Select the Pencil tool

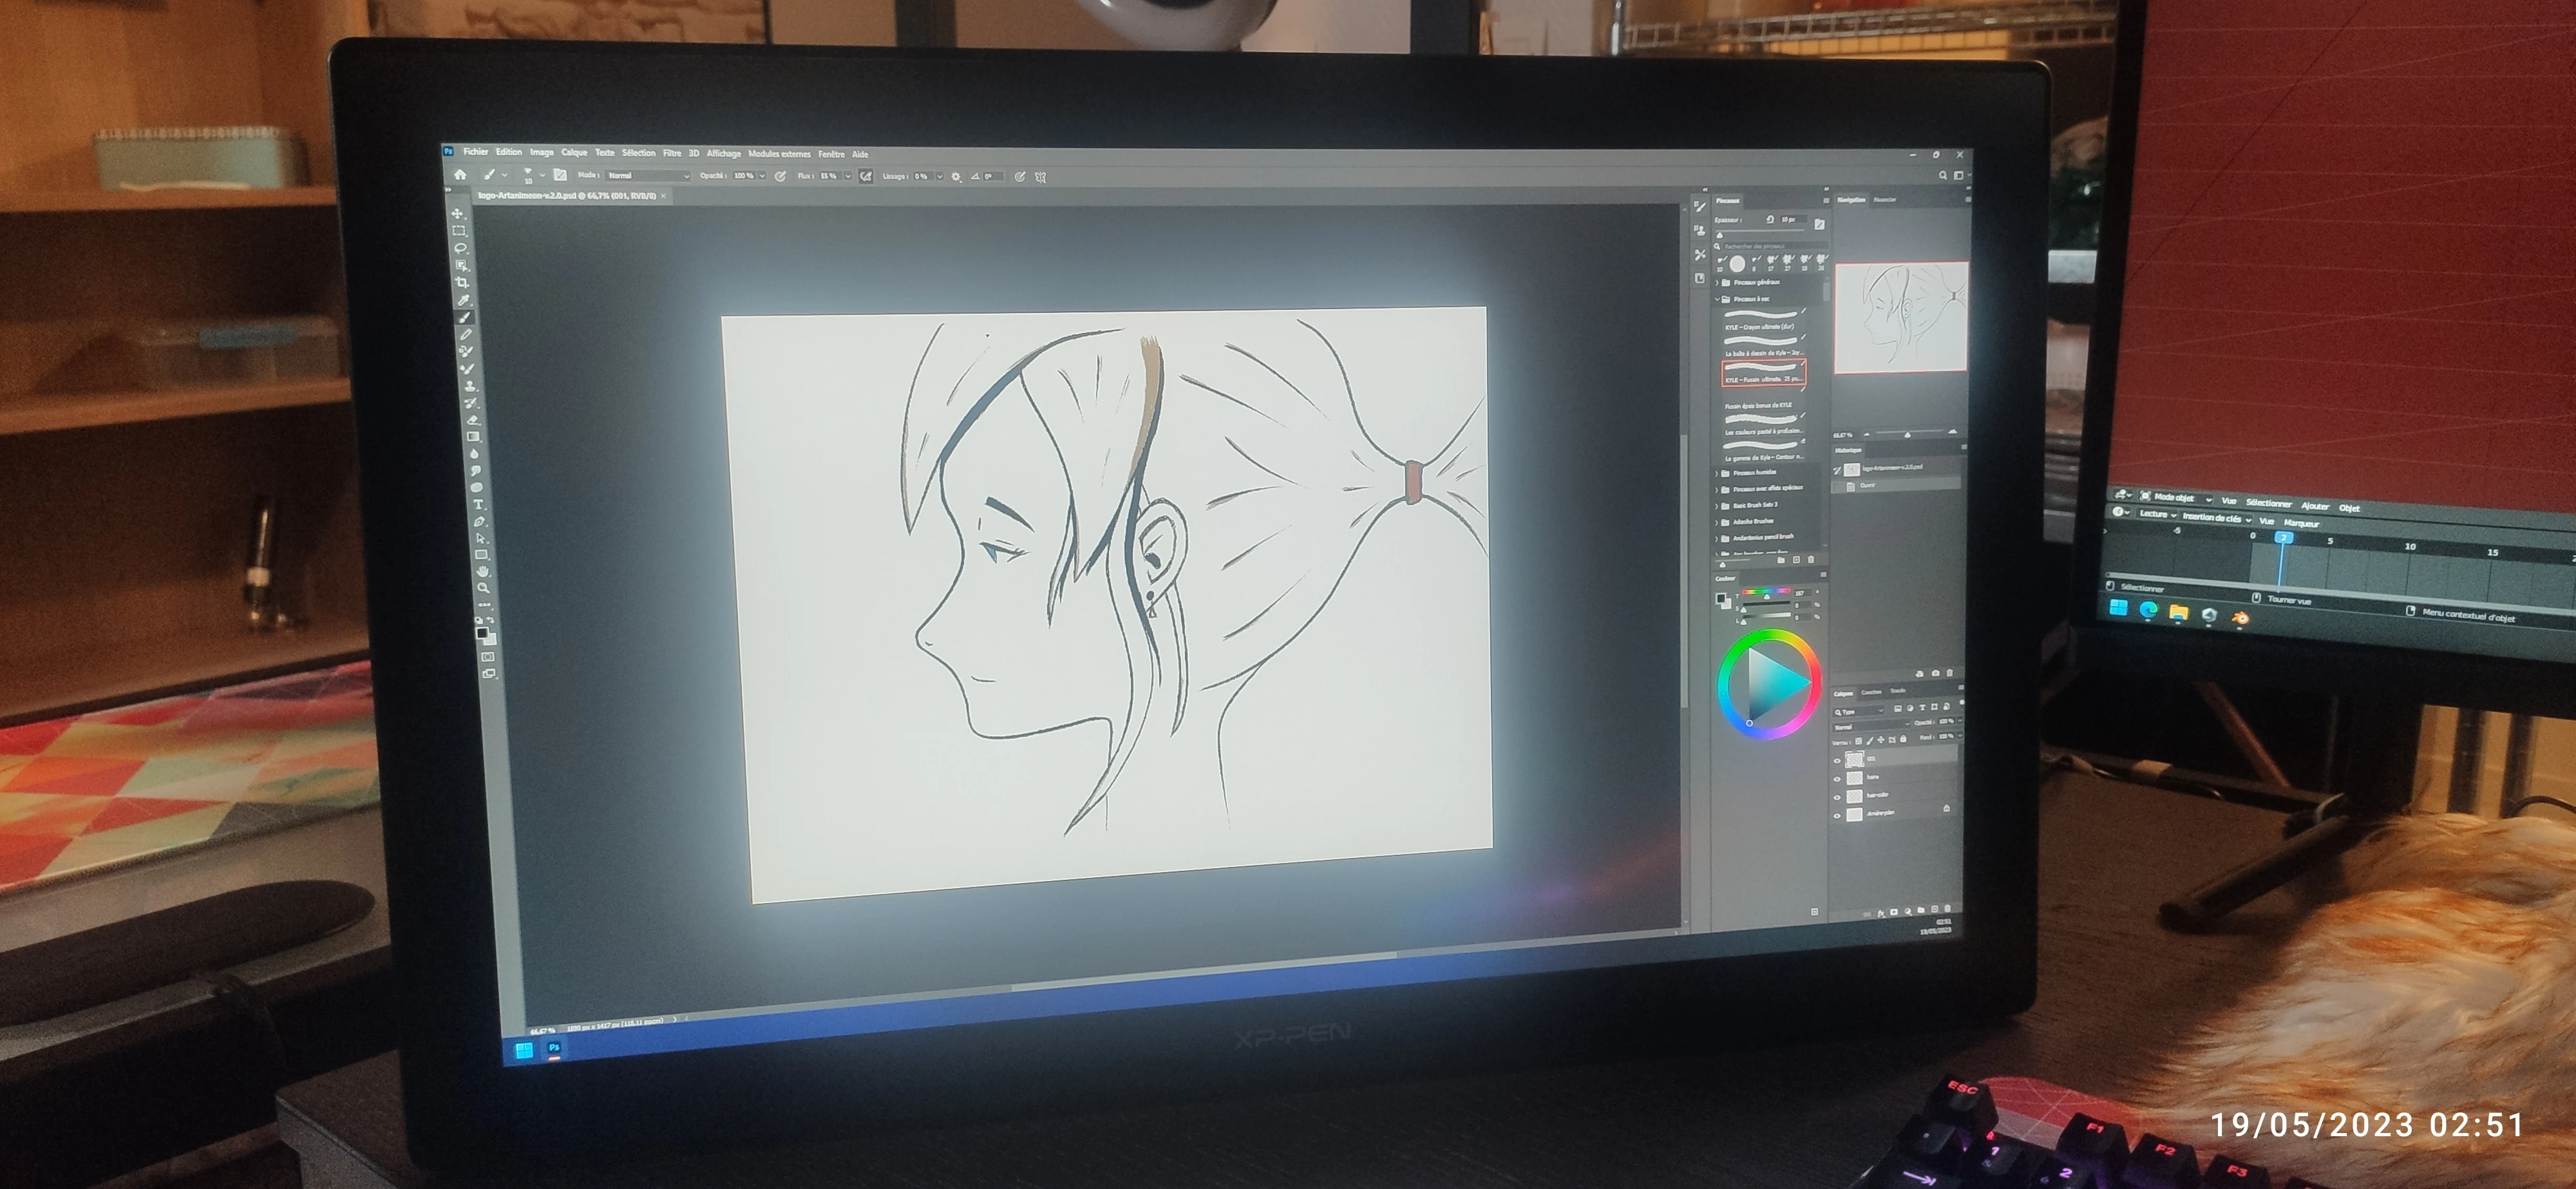coord(466,334)
